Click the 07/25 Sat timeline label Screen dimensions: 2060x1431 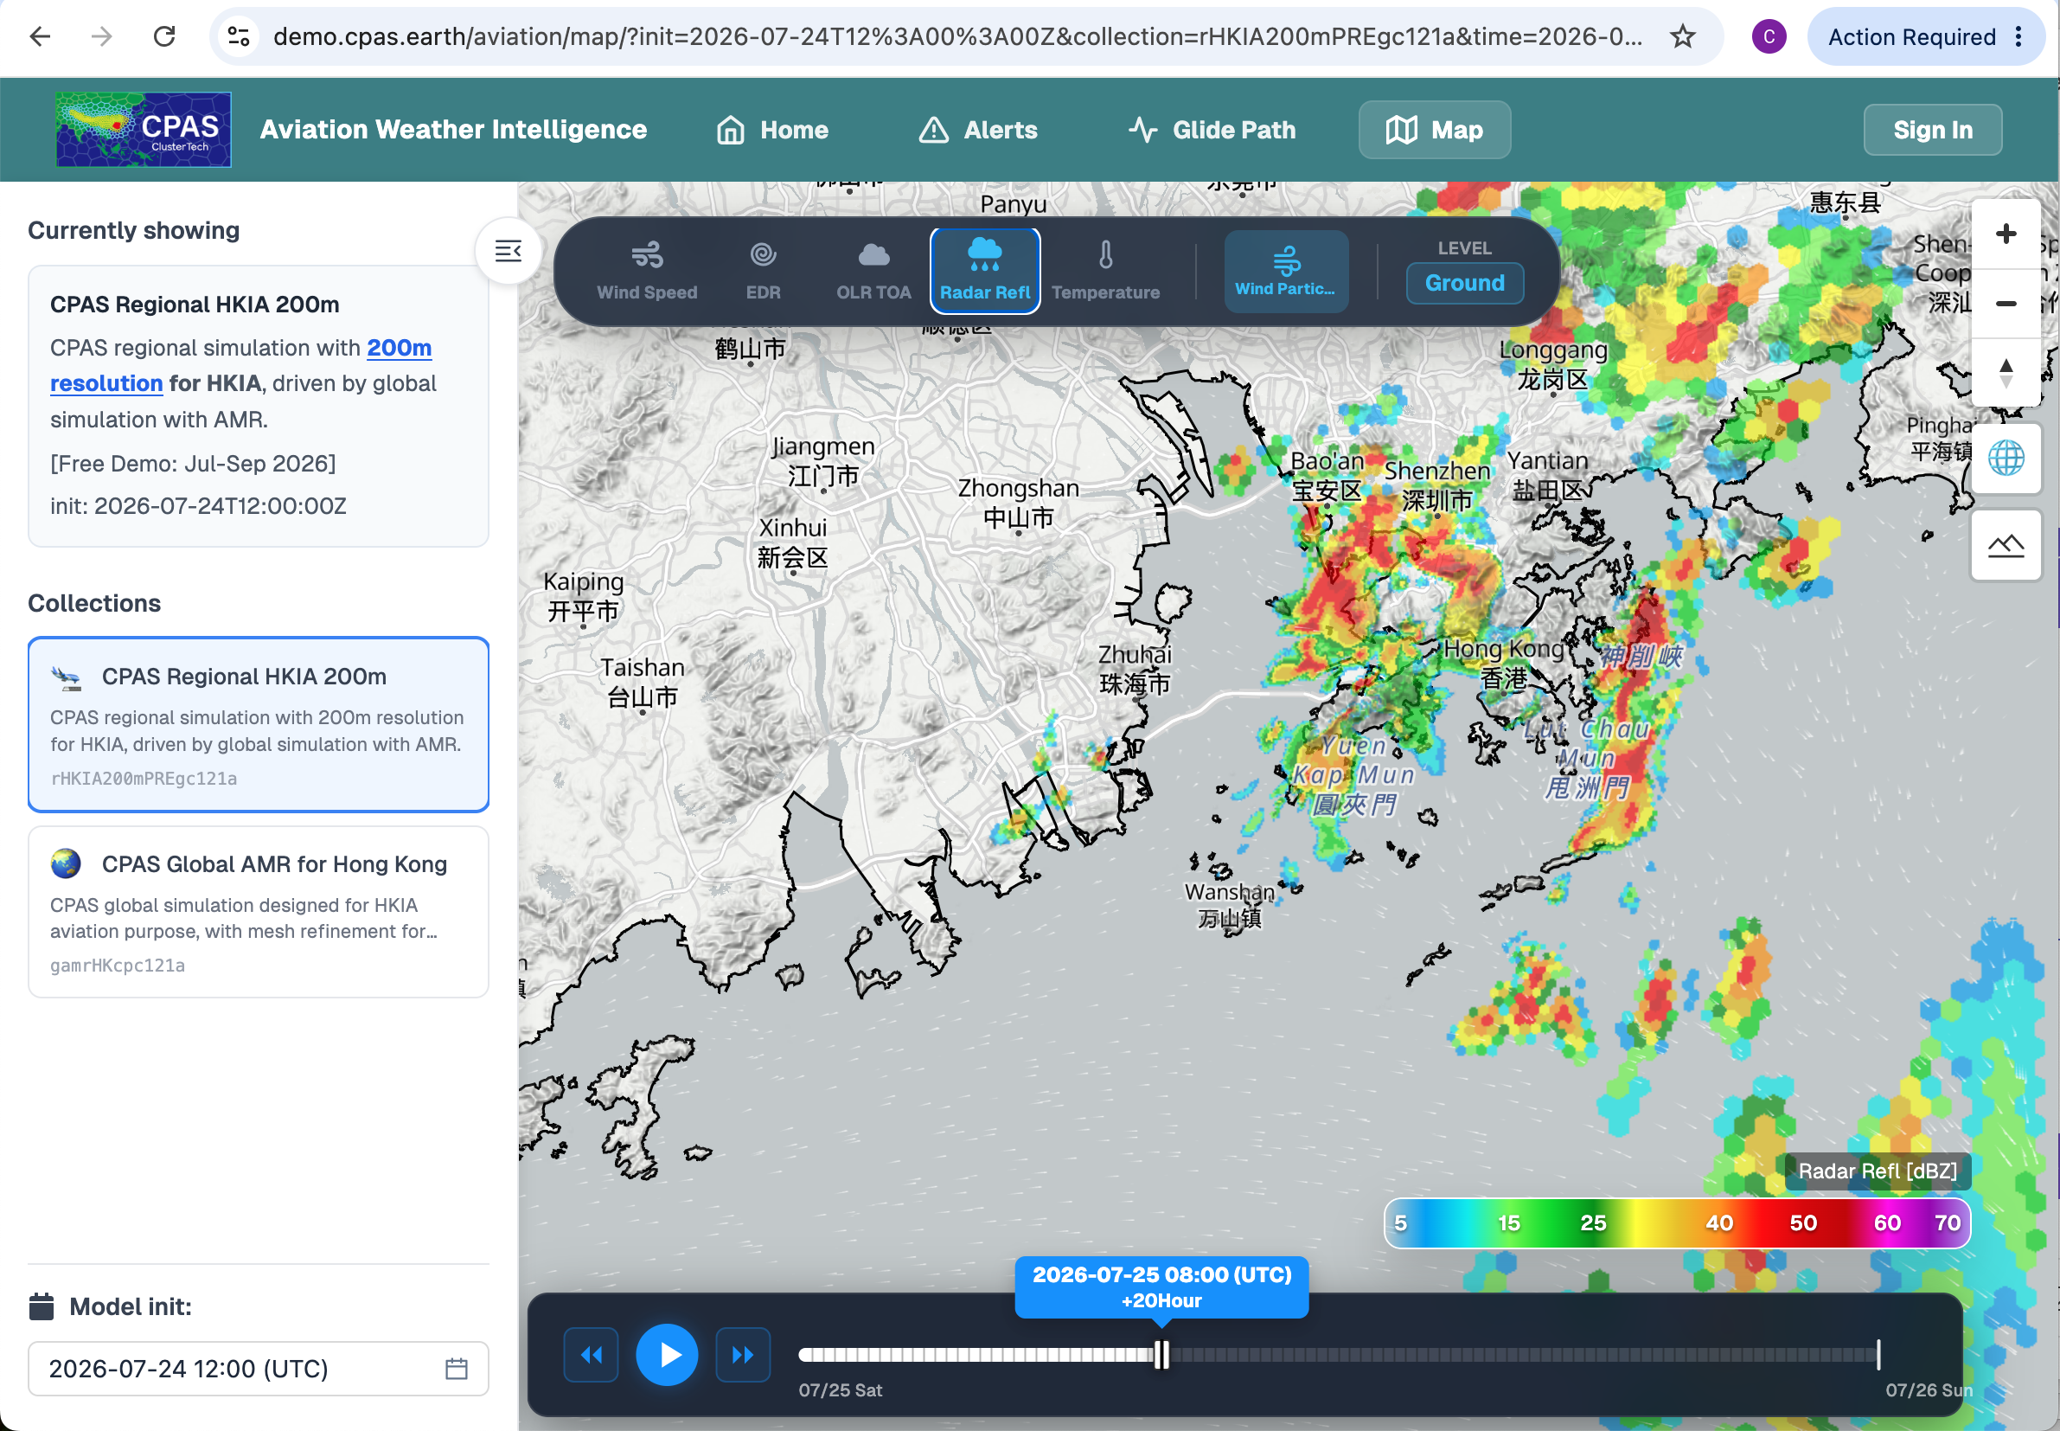coord(841,1389)
